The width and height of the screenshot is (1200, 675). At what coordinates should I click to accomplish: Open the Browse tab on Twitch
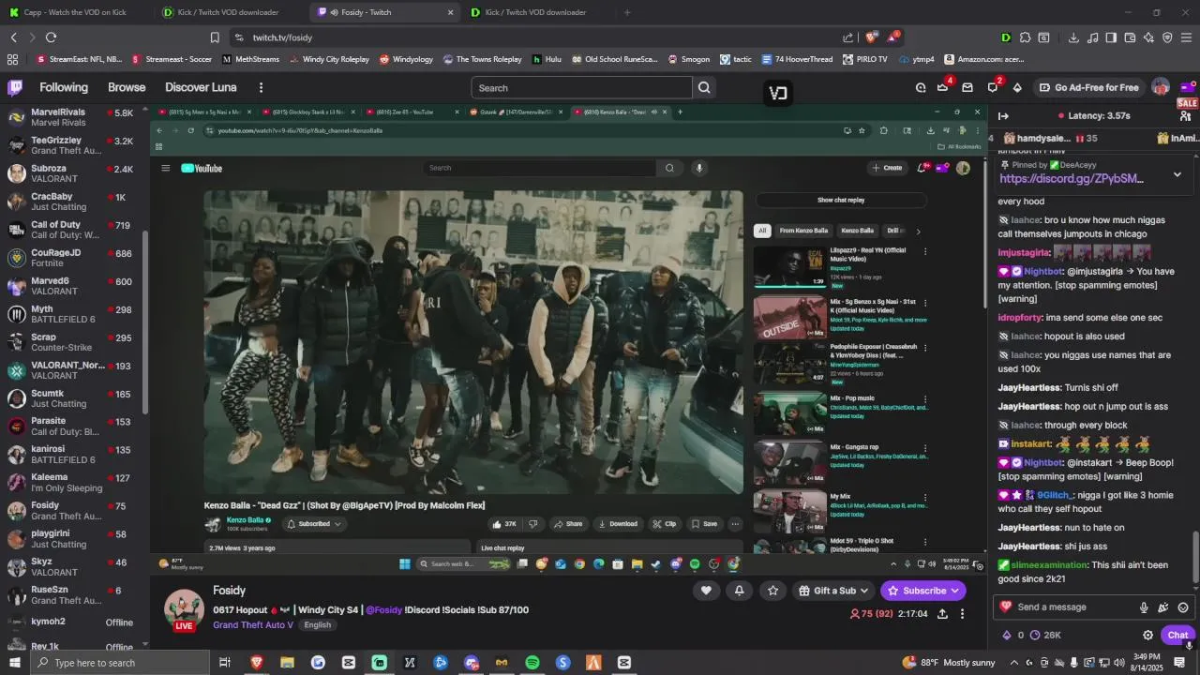tap(127, 87)
